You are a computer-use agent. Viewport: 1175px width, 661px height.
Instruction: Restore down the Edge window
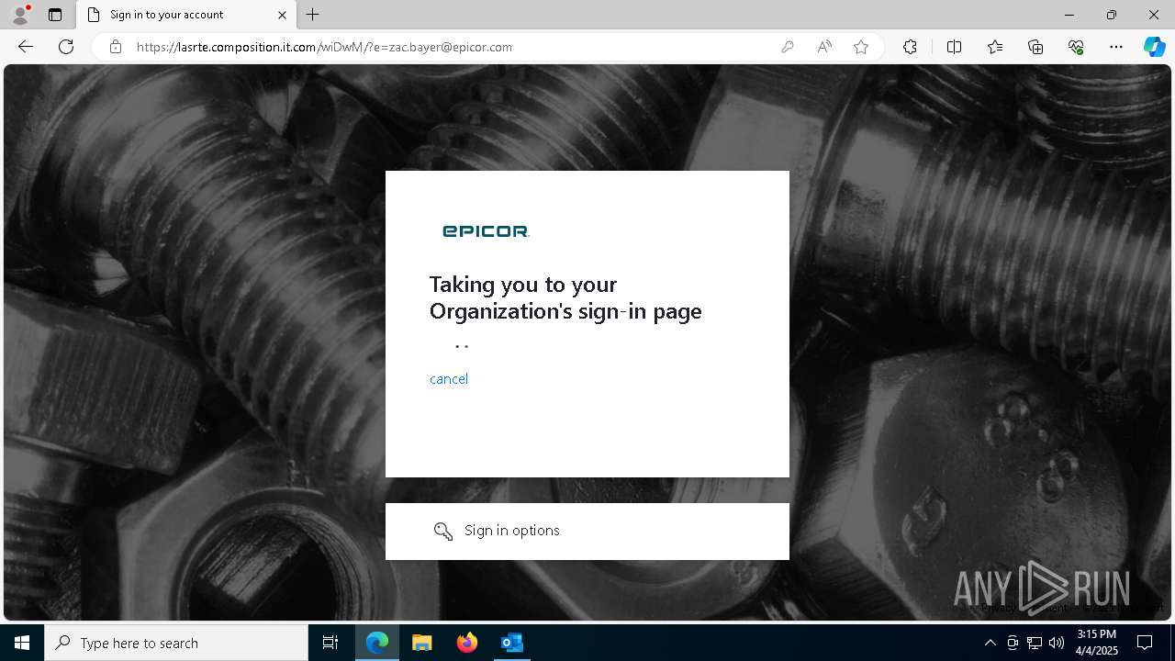click(1112, 15)
